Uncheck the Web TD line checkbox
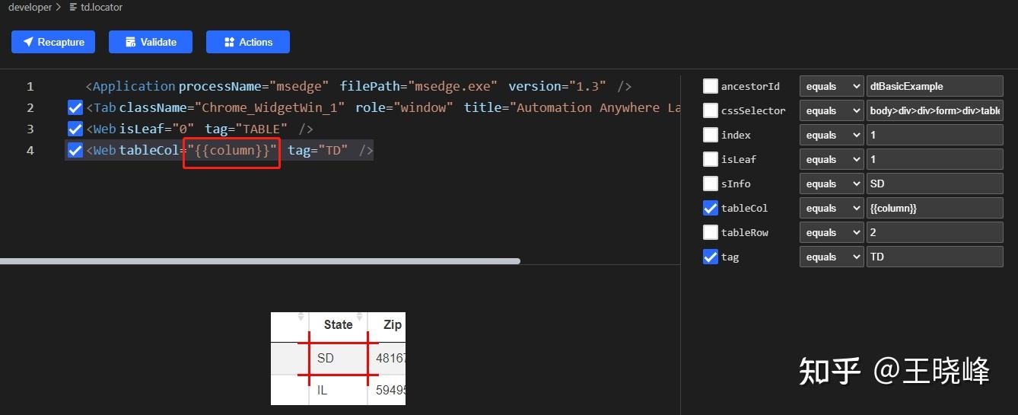Image resolution: width=1018 pixels, height=415 pixels. point(75,151)
